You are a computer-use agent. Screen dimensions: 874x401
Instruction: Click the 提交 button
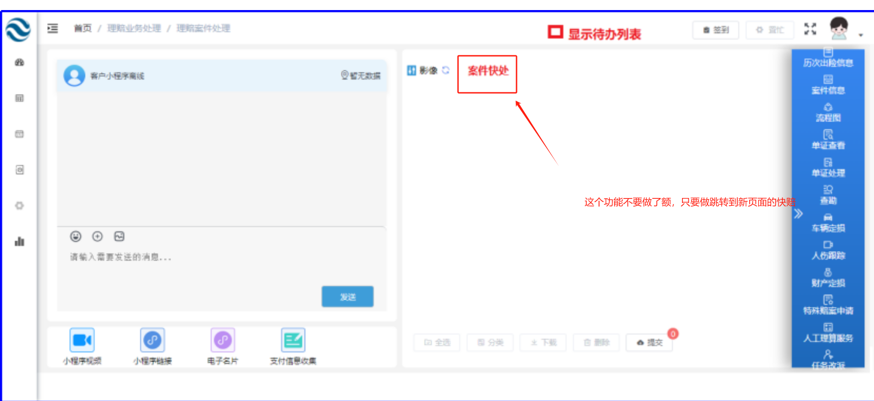(649, 342)
